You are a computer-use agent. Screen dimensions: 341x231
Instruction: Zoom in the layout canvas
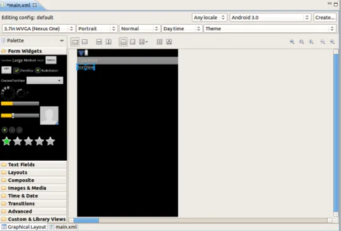332,42
